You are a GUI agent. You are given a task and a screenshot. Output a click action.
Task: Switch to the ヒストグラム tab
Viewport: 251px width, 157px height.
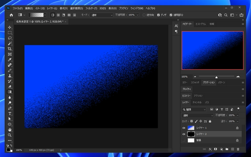click(x=200, y=24)
